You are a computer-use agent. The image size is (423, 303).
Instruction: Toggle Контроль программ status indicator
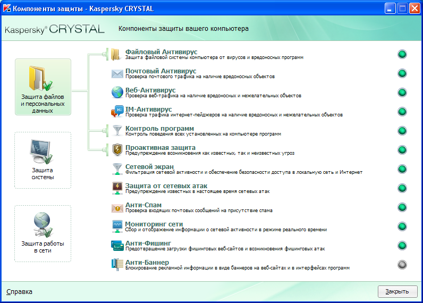click(x=402, y=131)
